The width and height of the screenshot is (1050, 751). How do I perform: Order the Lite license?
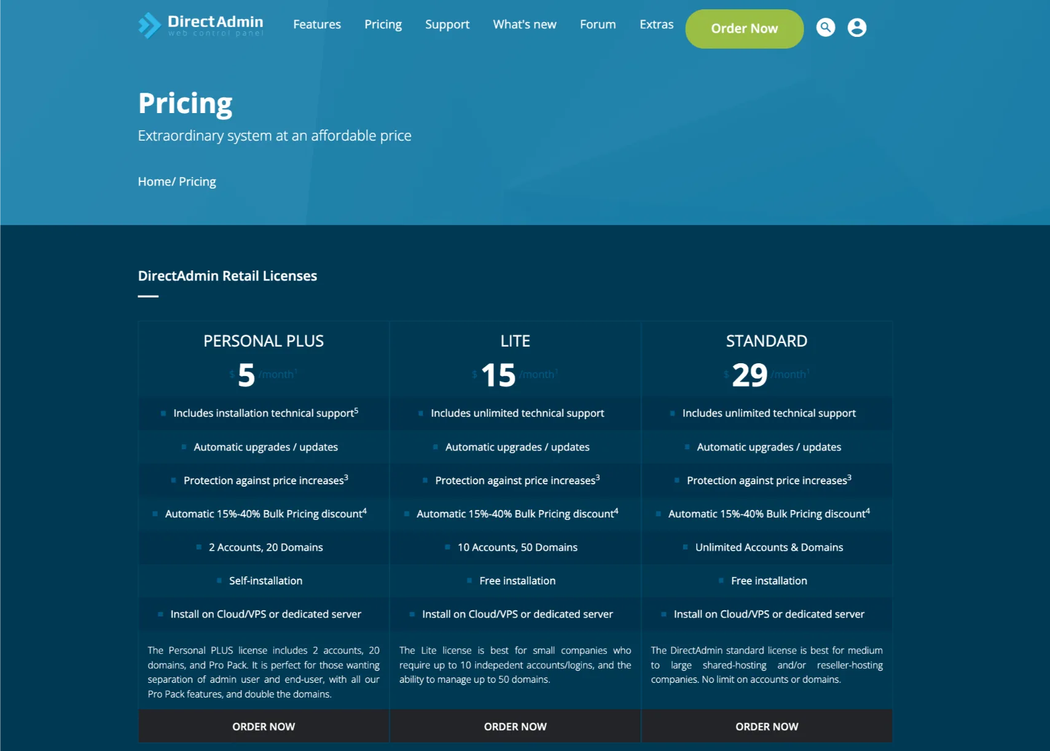point(515,726)
